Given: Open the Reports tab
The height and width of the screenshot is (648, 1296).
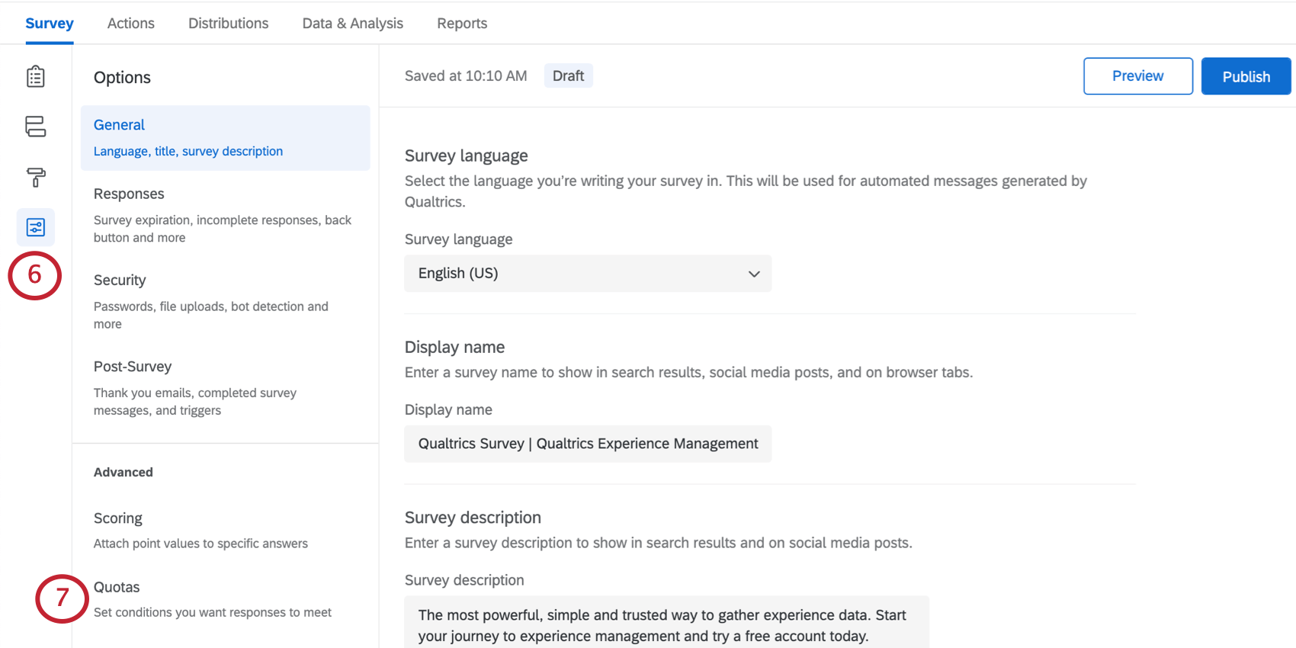Looking at the screenshot, I should [x=462, y=23].
